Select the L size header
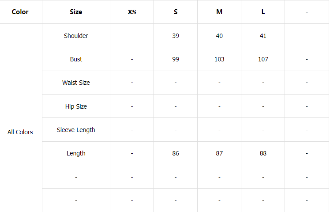 coord(263,12)
